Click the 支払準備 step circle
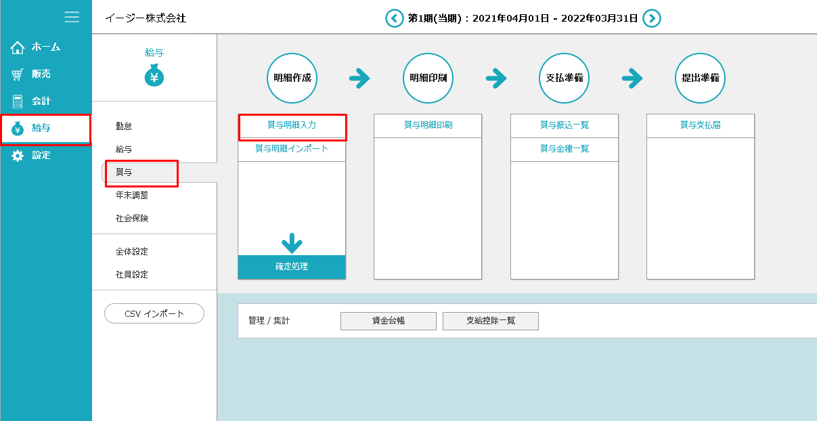 (565, 79)
